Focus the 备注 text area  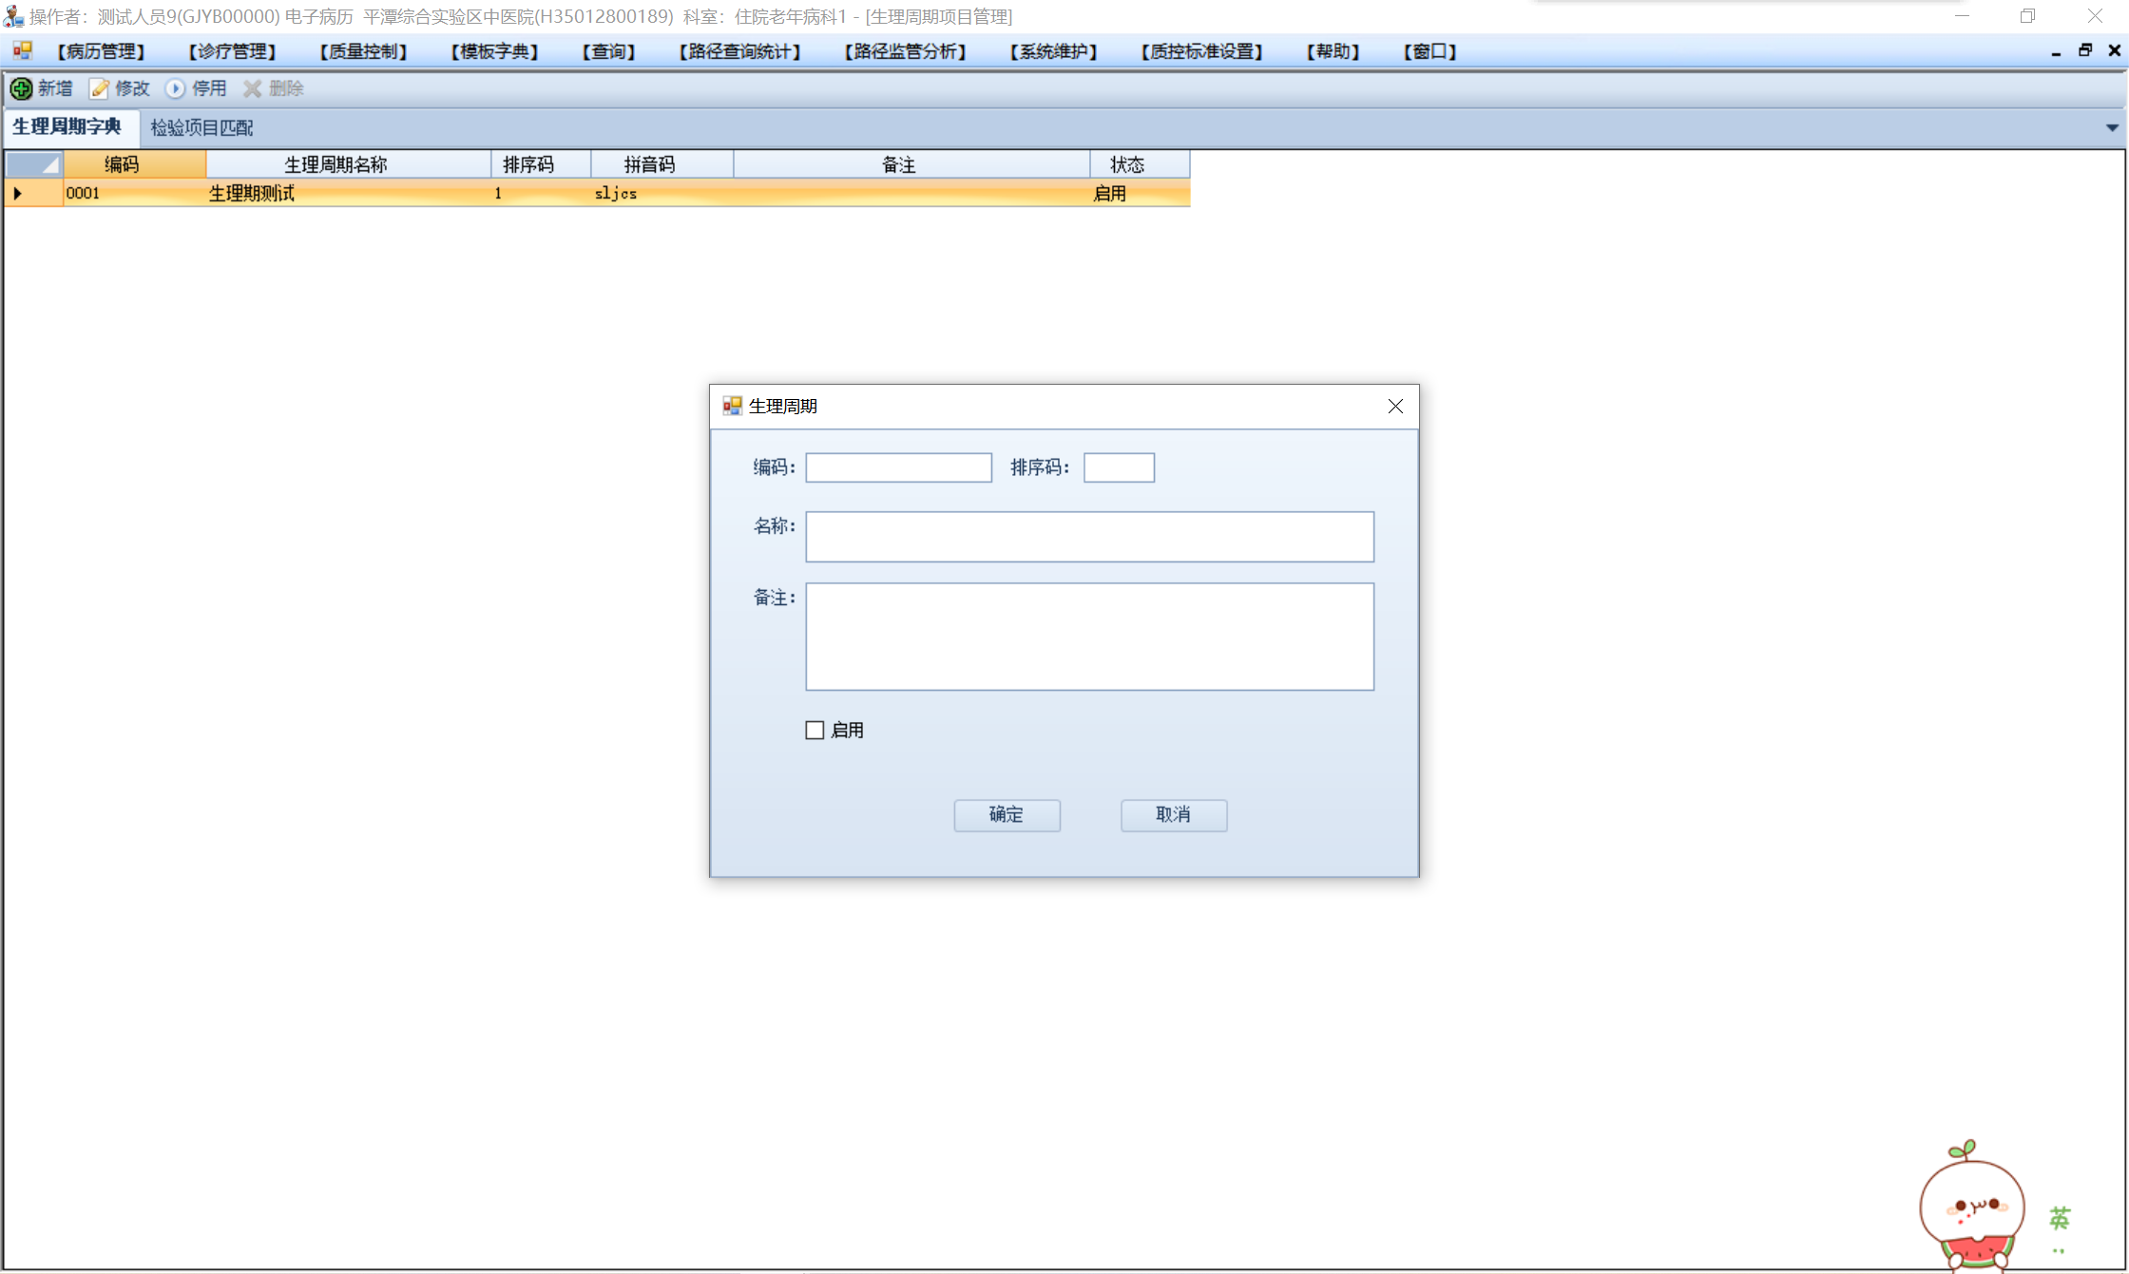[1089, 637]
